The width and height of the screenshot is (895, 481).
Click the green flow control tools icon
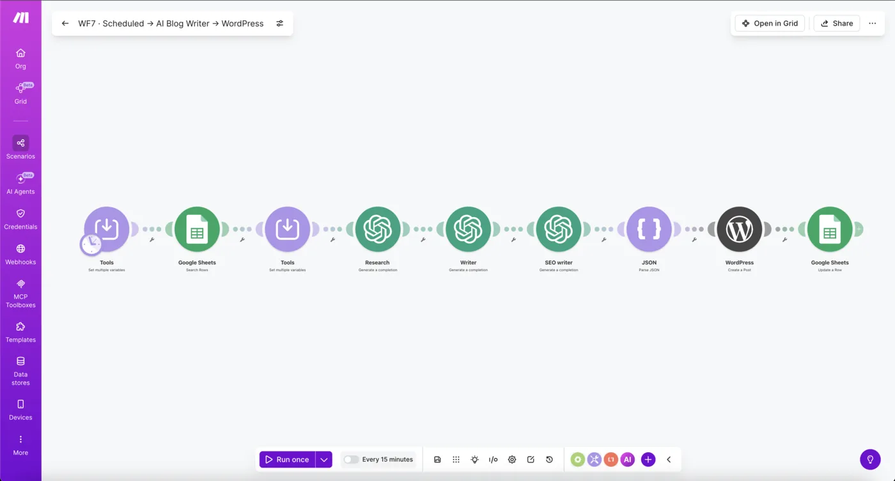(578, 459)
